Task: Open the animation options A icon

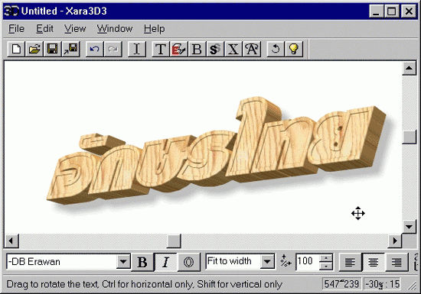Action: click(x=252, y=49)
